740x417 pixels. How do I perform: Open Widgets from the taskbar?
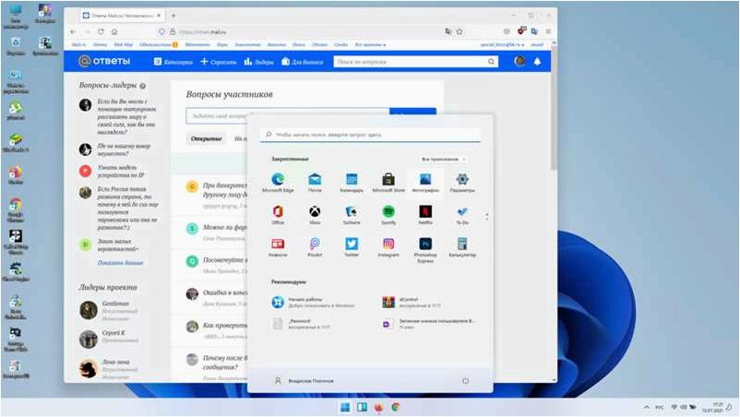[x=362, y=407]
